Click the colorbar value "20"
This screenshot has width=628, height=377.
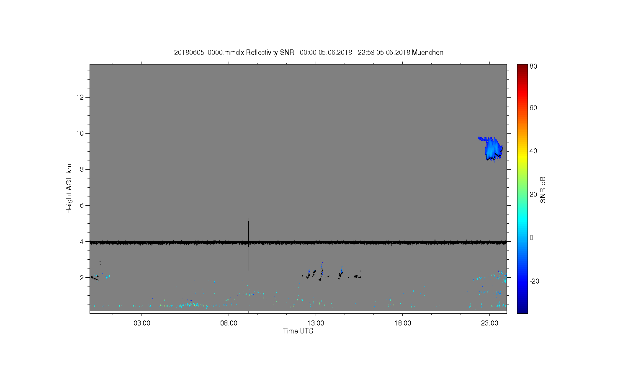click(533, 194)
